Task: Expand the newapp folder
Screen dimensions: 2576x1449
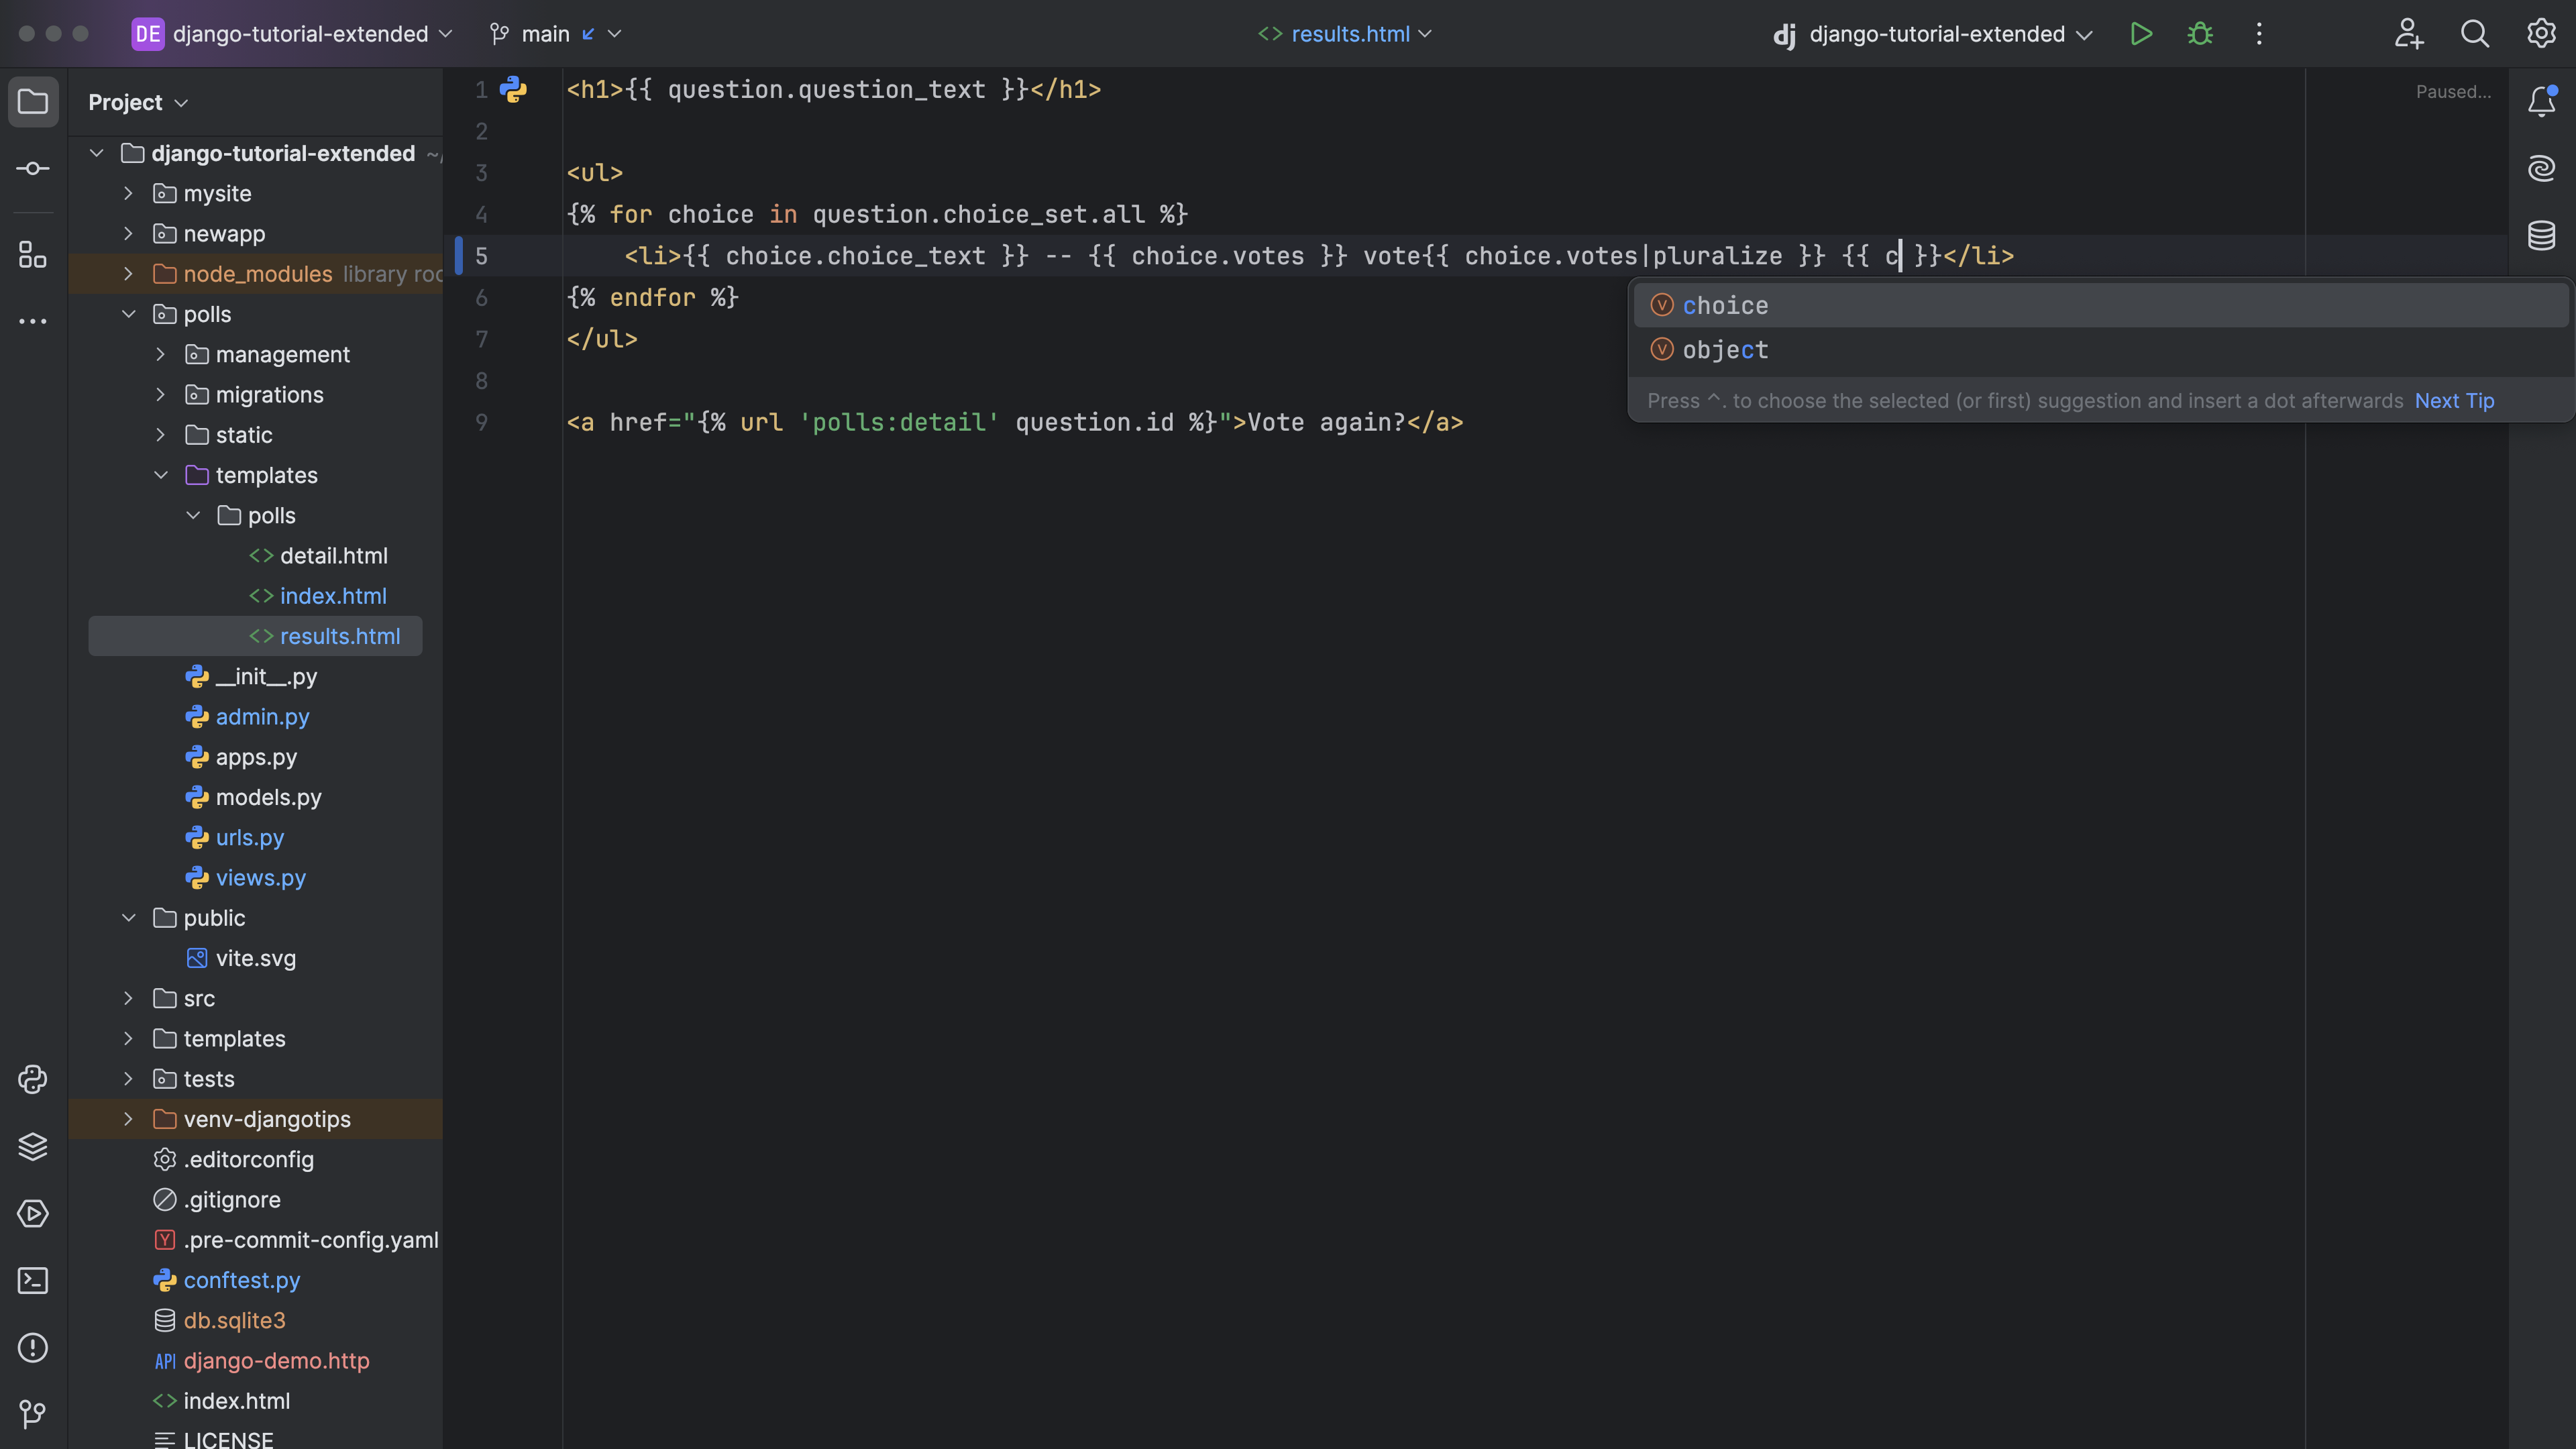Action: 128,233
